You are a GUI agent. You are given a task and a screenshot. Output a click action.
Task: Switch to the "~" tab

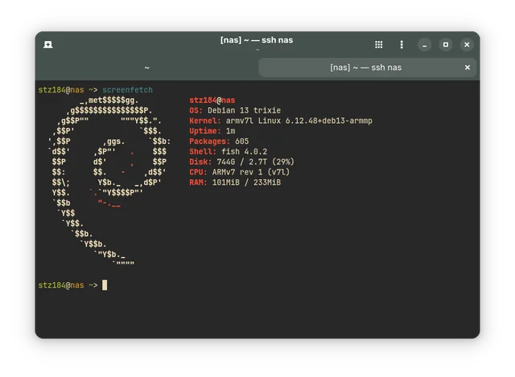[x=146, y=68]
